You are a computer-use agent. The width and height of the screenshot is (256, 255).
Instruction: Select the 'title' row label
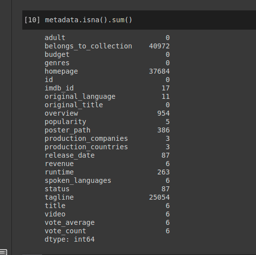point(55,206)
